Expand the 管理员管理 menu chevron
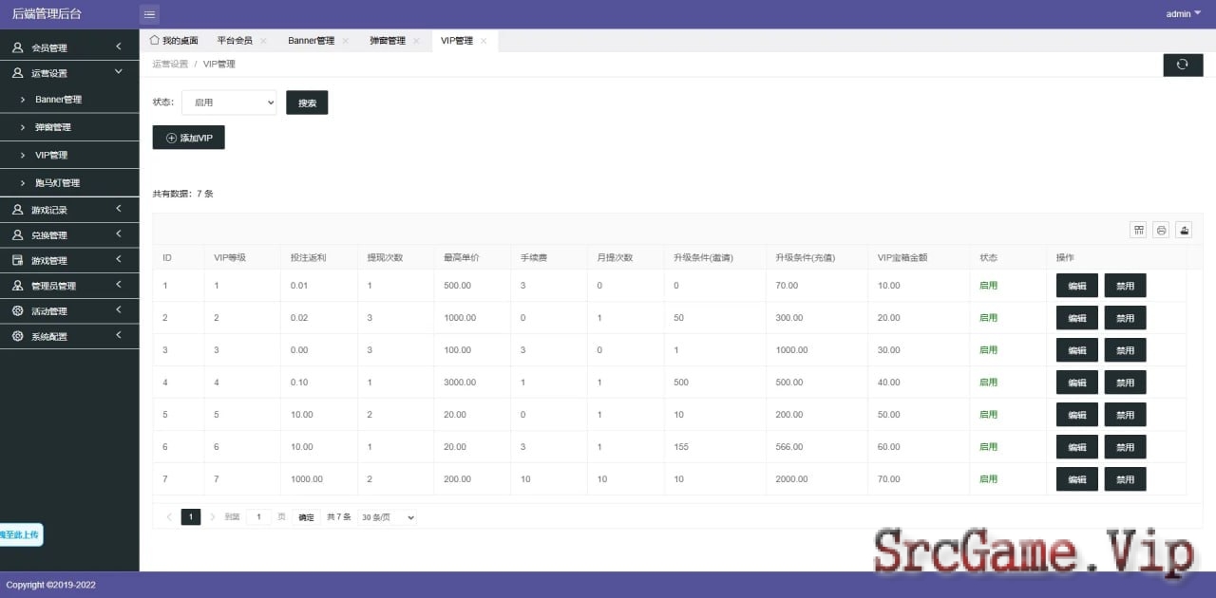This screenshot has height=598, width=1216. pos(118,285)
